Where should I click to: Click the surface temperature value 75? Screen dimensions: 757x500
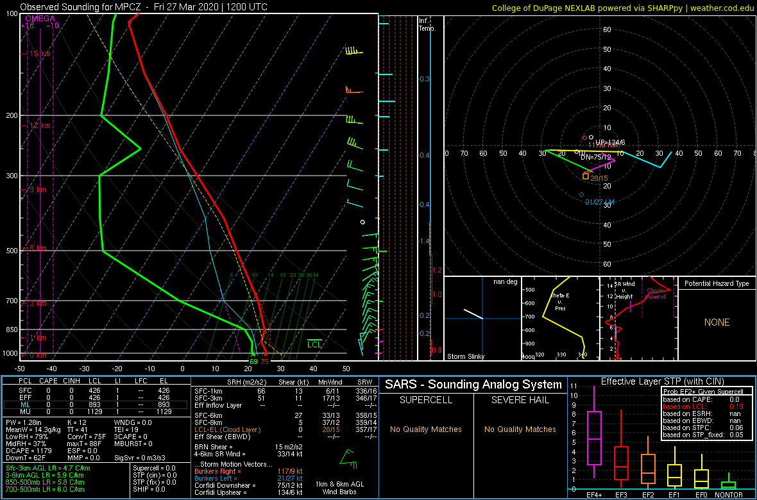[x=264, y=362]
